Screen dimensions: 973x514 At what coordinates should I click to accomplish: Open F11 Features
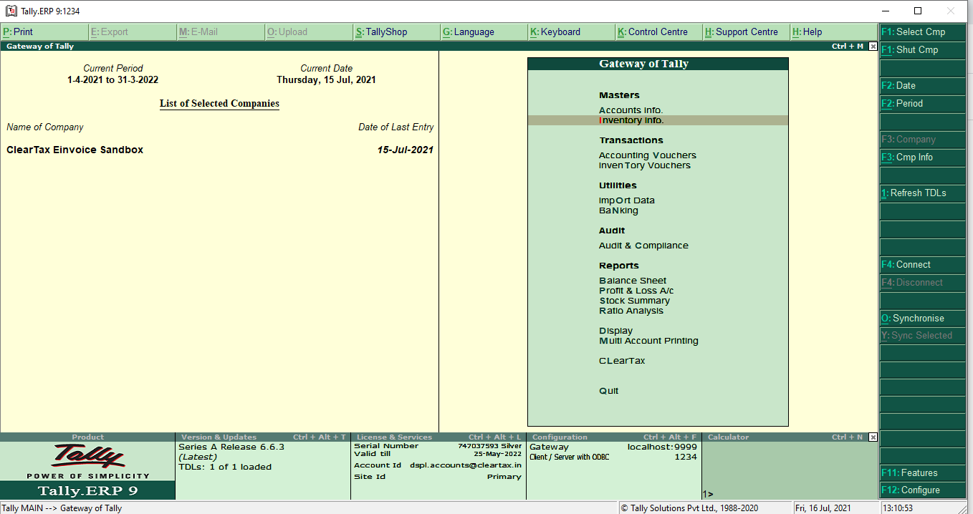909,472
